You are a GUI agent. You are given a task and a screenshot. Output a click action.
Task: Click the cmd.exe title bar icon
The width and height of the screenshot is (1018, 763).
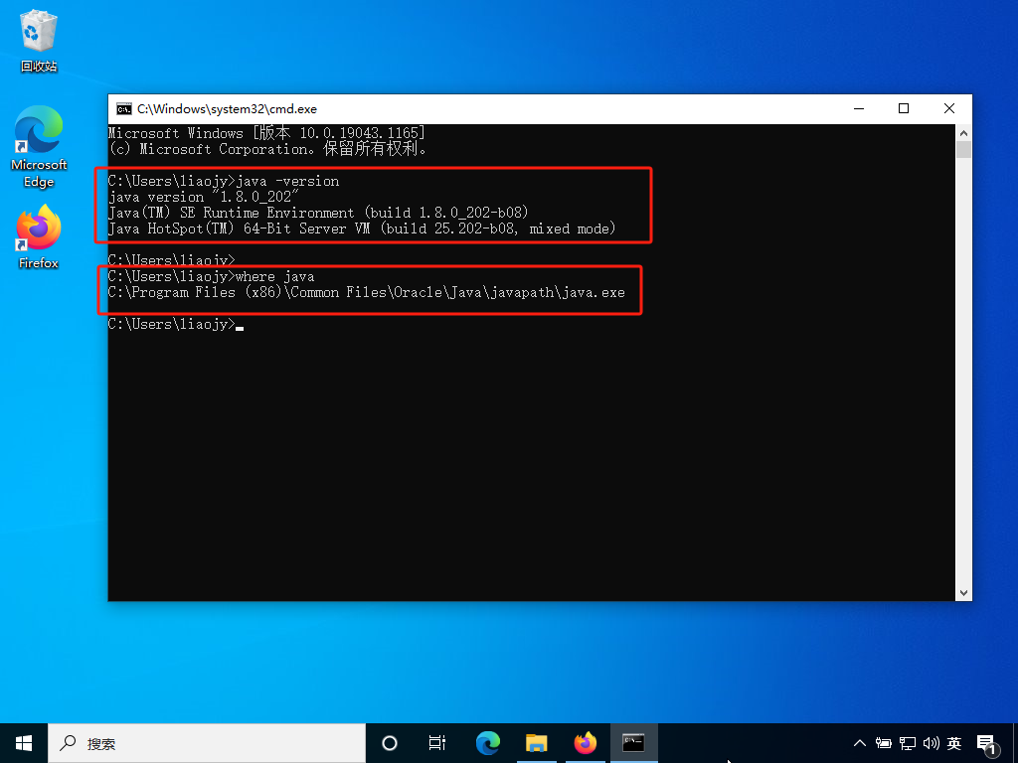tap(124, 109)
